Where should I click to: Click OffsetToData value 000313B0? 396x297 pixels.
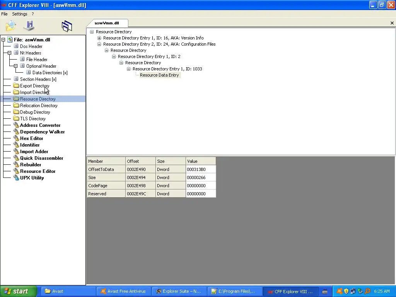tap(201, 169)
